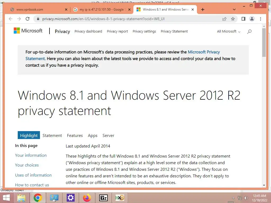This screenshot has width=271, height=203.
Task: Open Privacy Statement in the nav
Action: [174, 31]
